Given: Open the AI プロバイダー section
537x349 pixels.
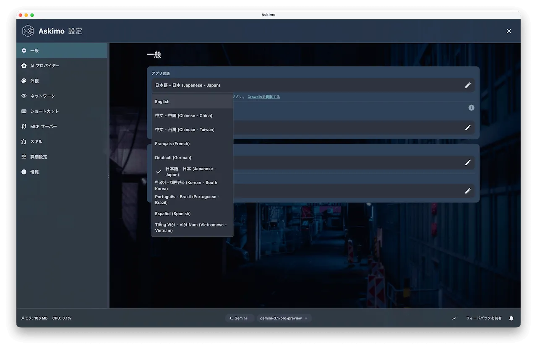Looking at the screenshot, I should 62,65.
